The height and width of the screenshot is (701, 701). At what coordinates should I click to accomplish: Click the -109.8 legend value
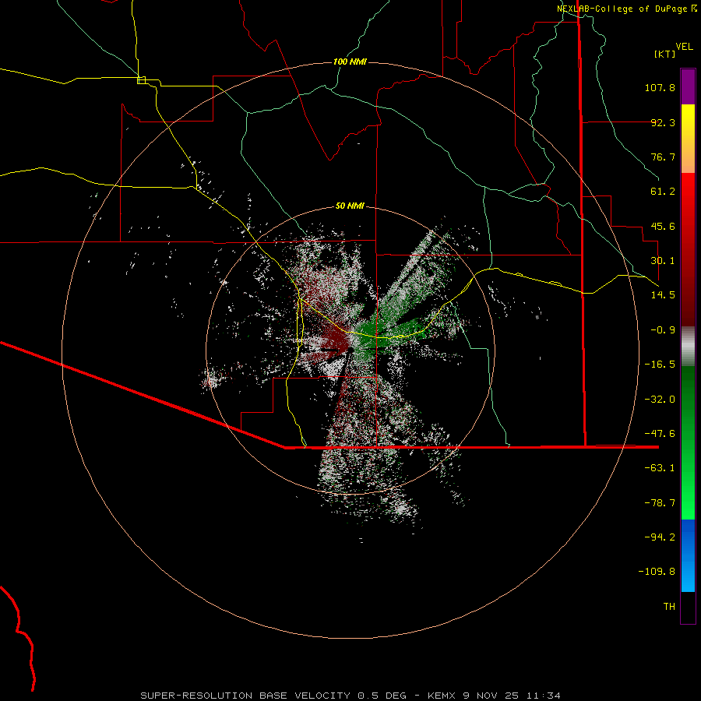click(657, 572)
